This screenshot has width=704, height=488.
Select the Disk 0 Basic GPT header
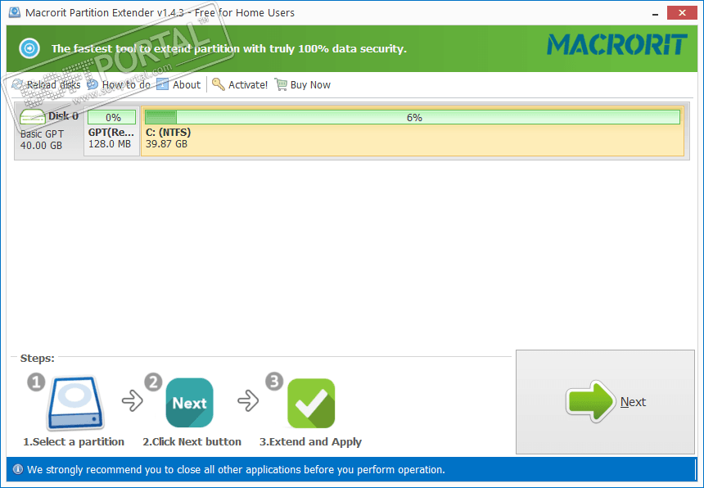click(49, 131)
